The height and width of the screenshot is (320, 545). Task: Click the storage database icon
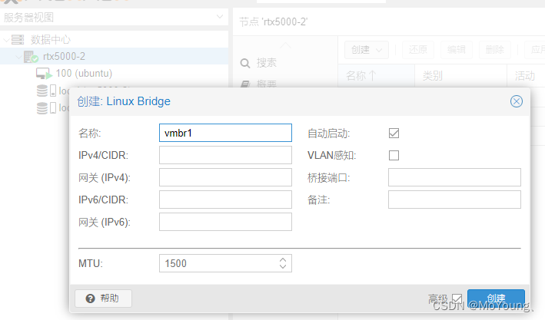coord(42,91)
